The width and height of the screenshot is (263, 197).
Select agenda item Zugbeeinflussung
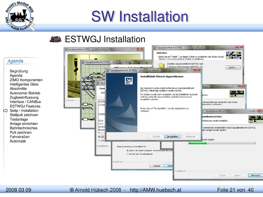click(x=24, y=97)
